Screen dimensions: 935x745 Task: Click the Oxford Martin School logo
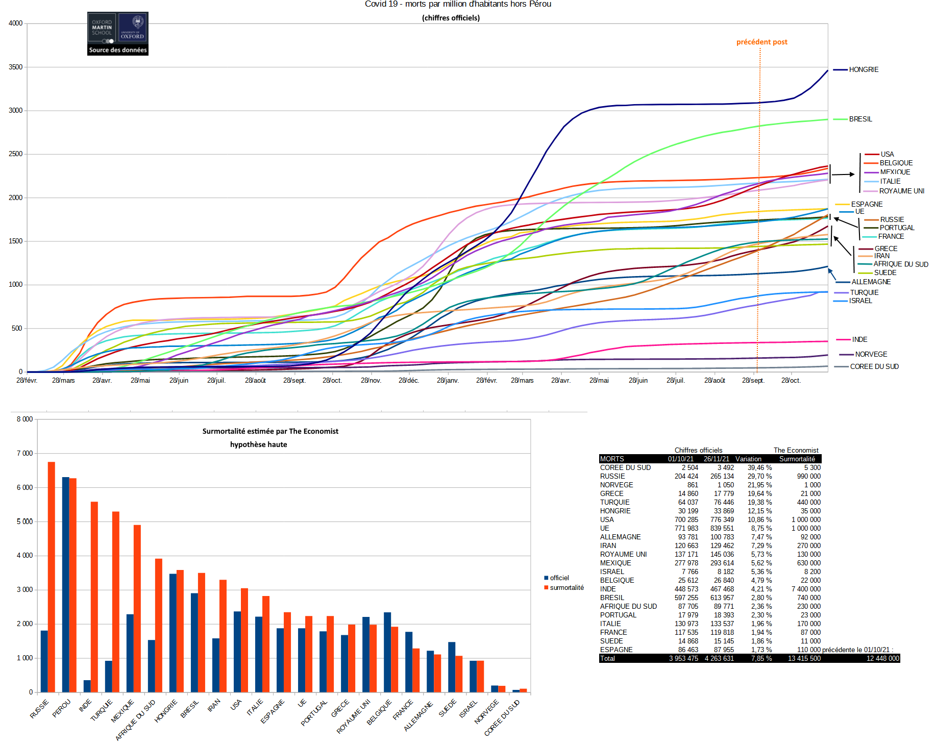102,29
